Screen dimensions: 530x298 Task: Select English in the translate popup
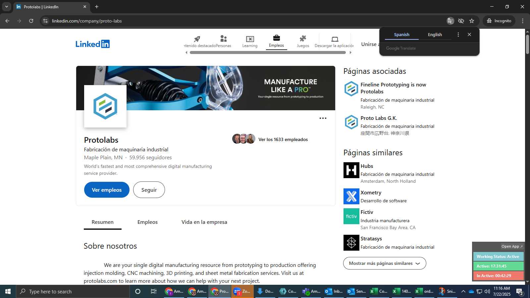click(435, 34)
